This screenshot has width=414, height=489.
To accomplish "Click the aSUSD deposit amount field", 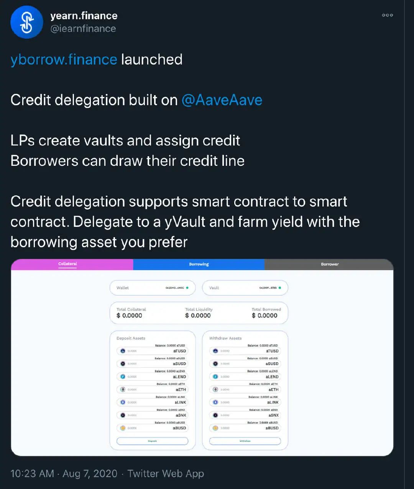I will 152,363.
